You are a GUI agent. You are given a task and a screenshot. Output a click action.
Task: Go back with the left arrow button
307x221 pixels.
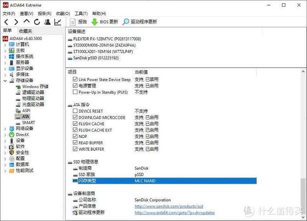[6, 22]
